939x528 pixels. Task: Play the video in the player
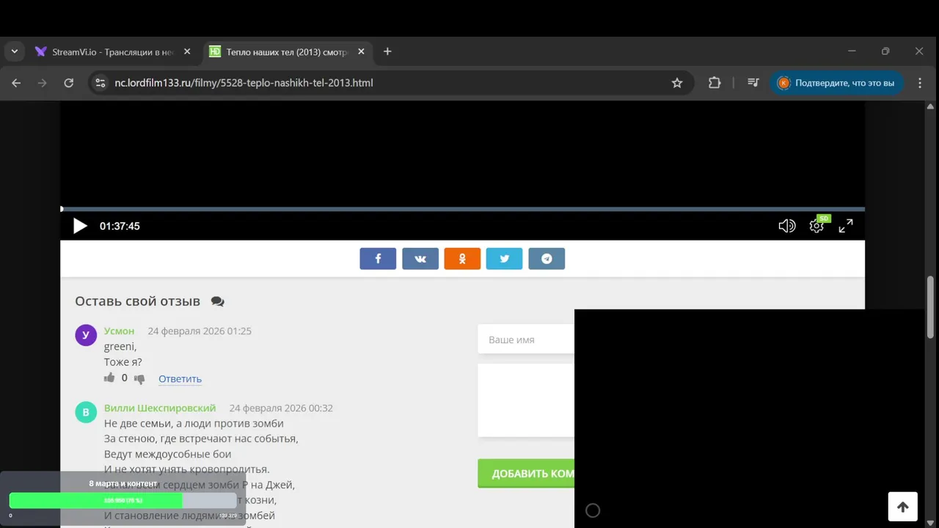80,226
